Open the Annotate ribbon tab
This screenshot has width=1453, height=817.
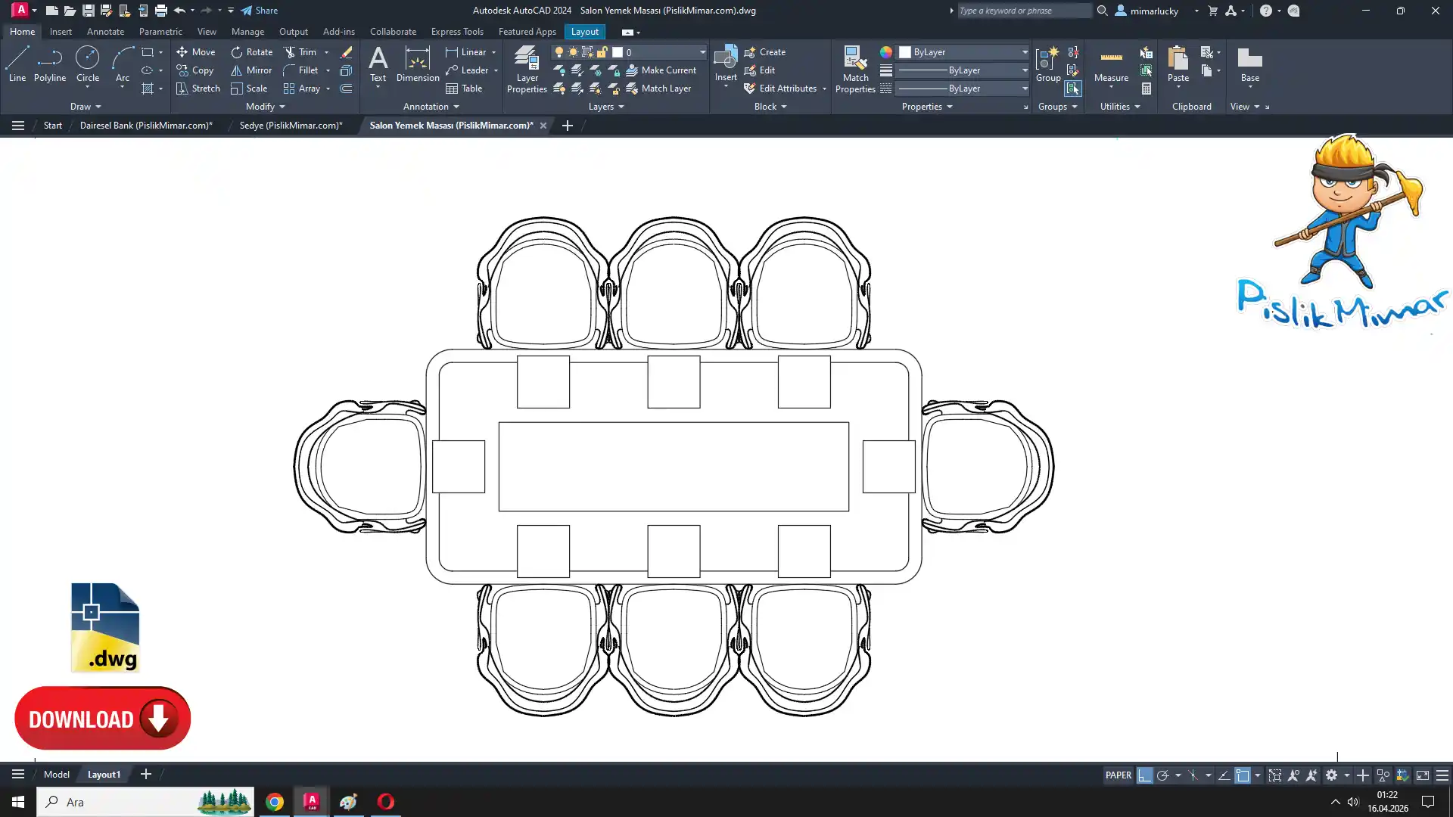105,32
